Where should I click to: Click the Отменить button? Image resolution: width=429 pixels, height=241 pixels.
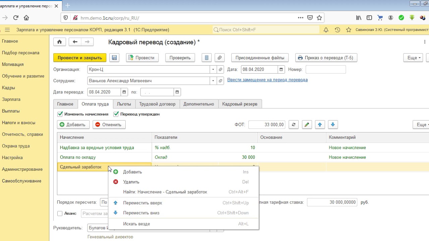click(x=109, y=125)
